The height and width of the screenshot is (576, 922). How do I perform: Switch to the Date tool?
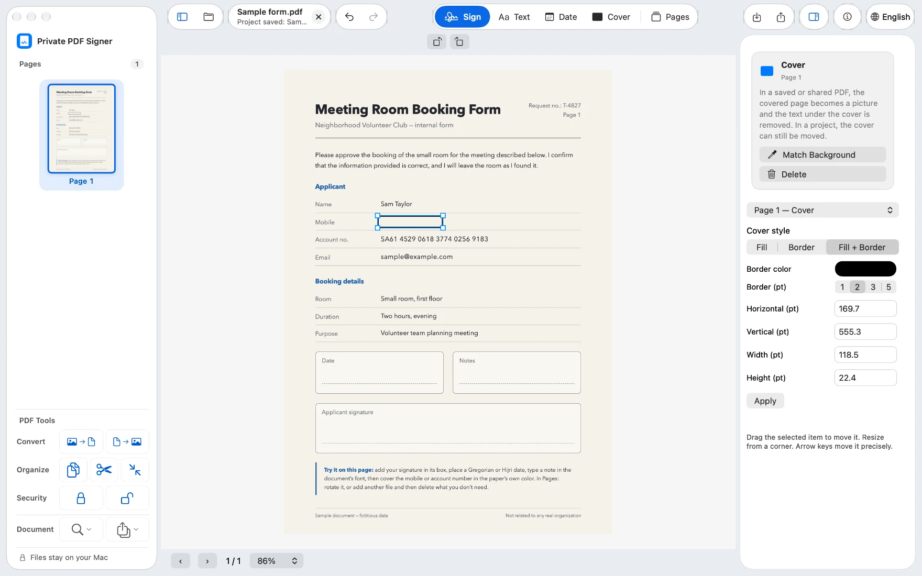[561, 17]
